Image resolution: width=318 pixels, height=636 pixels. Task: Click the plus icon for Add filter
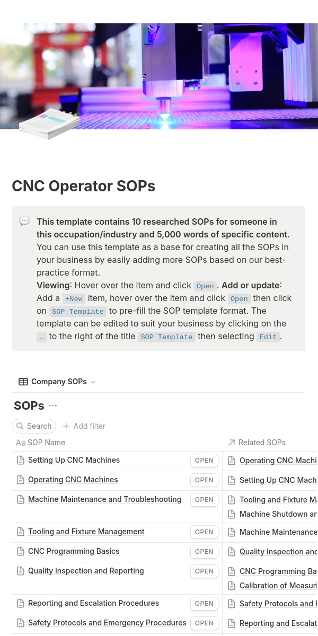tap(66, 426)
